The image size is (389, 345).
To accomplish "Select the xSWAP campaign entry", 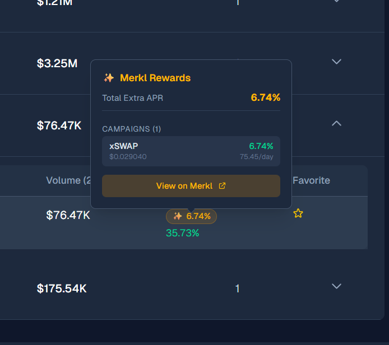I will [x=191, y=151].
